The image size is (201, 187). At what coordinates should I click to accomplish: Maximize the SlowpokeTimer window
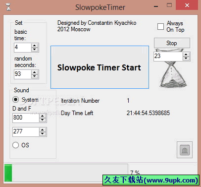(x=169, y=5)
